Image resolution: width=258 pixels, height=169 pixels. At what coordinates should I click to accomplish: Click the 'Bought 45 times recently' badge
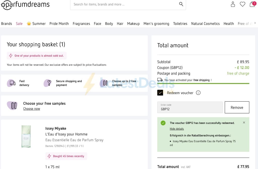(66, 156)
